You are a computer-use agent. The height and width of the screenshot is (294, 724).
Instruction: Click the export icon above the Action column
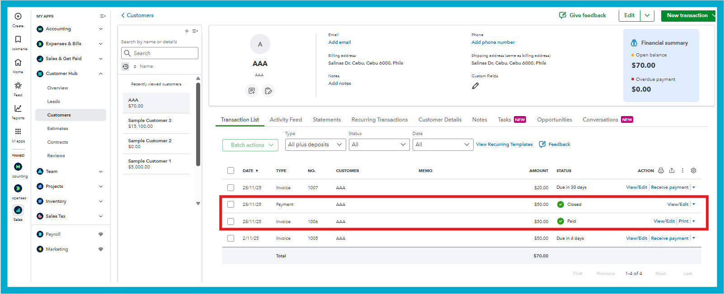(x=672, y=171)
